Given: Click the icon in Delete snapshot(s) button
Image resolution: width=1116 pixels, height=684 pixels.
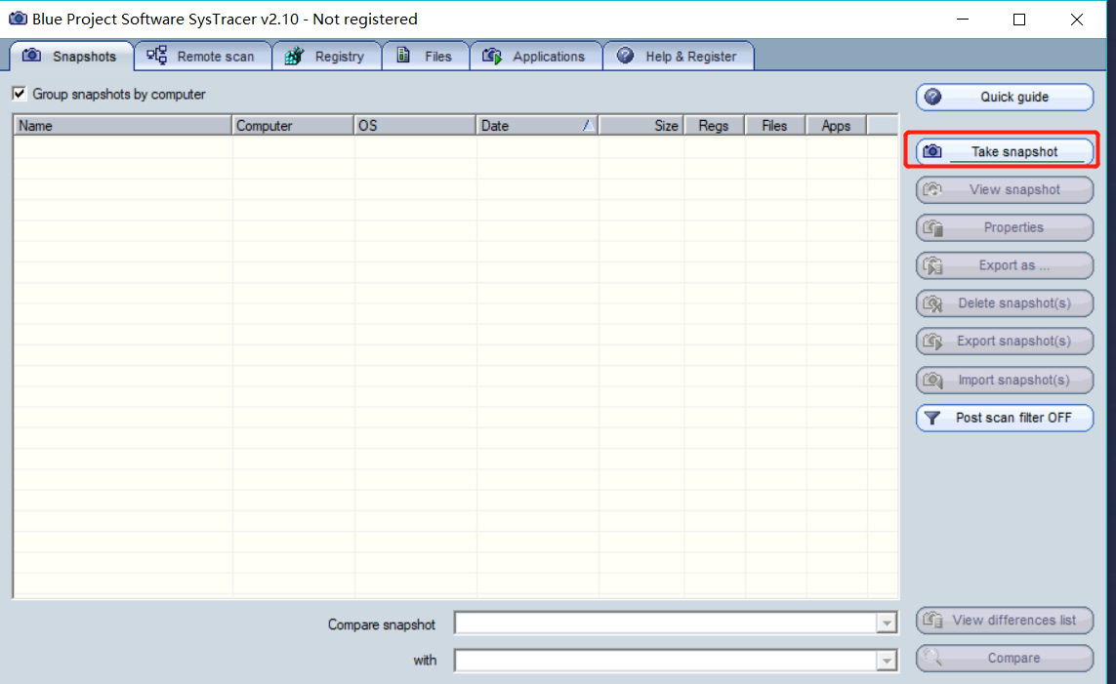Looking at the screenshot, I should [933, 304].
